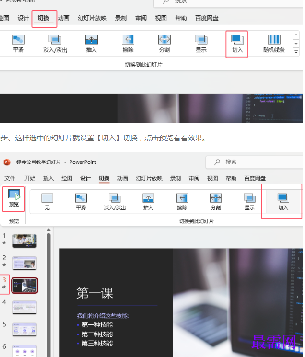The image size is (305, 357).
Task: Click the 第一课 slide title text
Action: coord(95,293)
